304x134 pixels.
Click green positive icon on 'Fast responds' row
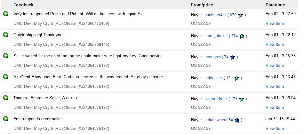pos(6,119)
